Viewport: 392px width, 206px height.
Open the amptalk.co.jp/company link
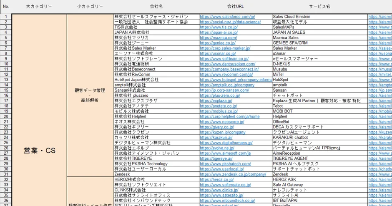227,85
